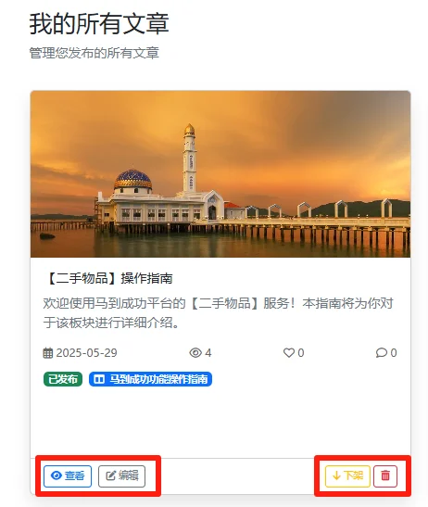
Task: Click the book icon in the blue badge
Action: pos(99,379)
